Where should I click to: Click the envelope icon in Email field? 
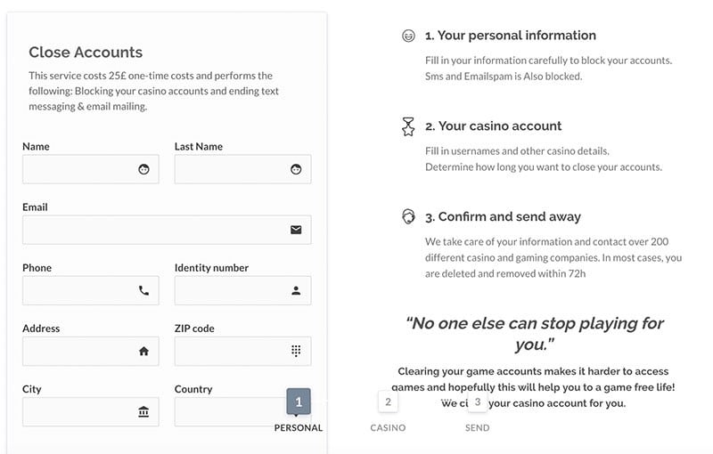click(296, 230)
